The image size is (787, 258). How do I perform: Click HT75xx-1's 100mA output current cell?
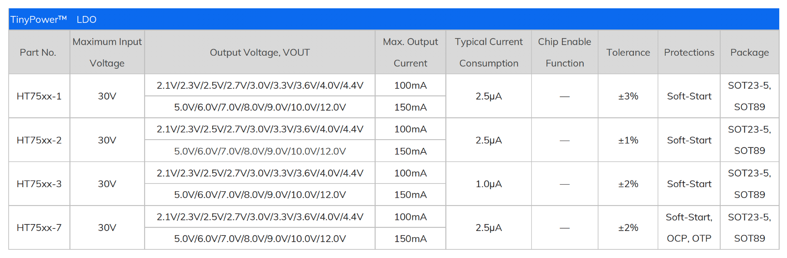pos(410,85)
